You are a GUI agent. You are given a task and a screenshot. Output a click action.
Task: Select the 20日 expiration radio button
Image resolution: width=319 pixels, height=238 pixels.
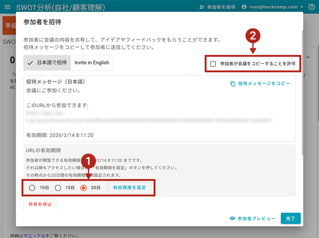point(83,188)
